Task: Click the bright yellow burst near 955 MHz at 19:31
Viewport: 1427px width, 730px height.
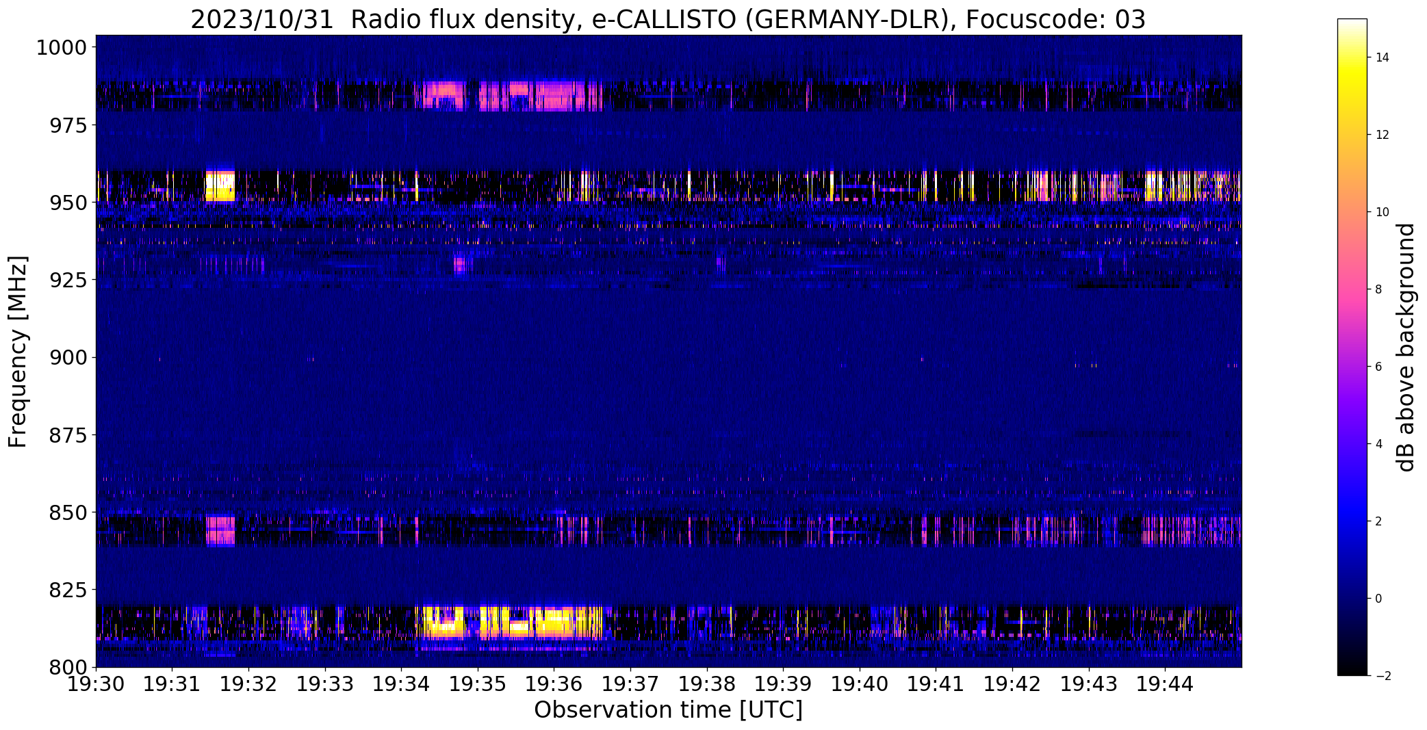Action: 220,186
